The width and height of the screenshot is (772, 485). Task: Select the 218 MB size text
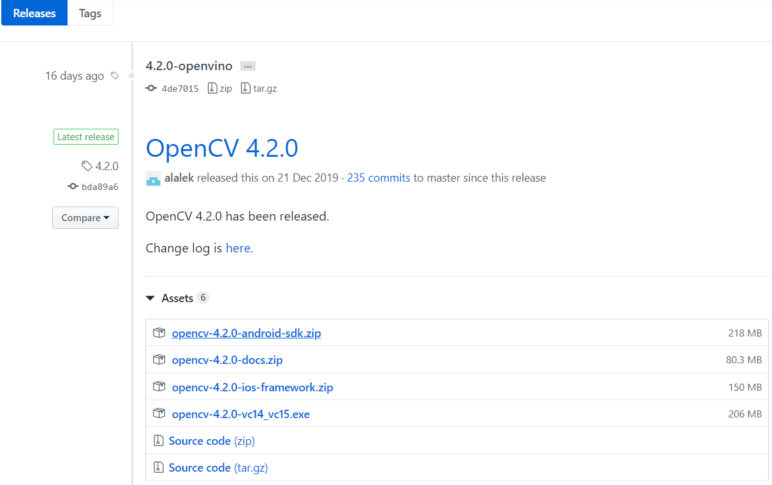click(745, 333)
